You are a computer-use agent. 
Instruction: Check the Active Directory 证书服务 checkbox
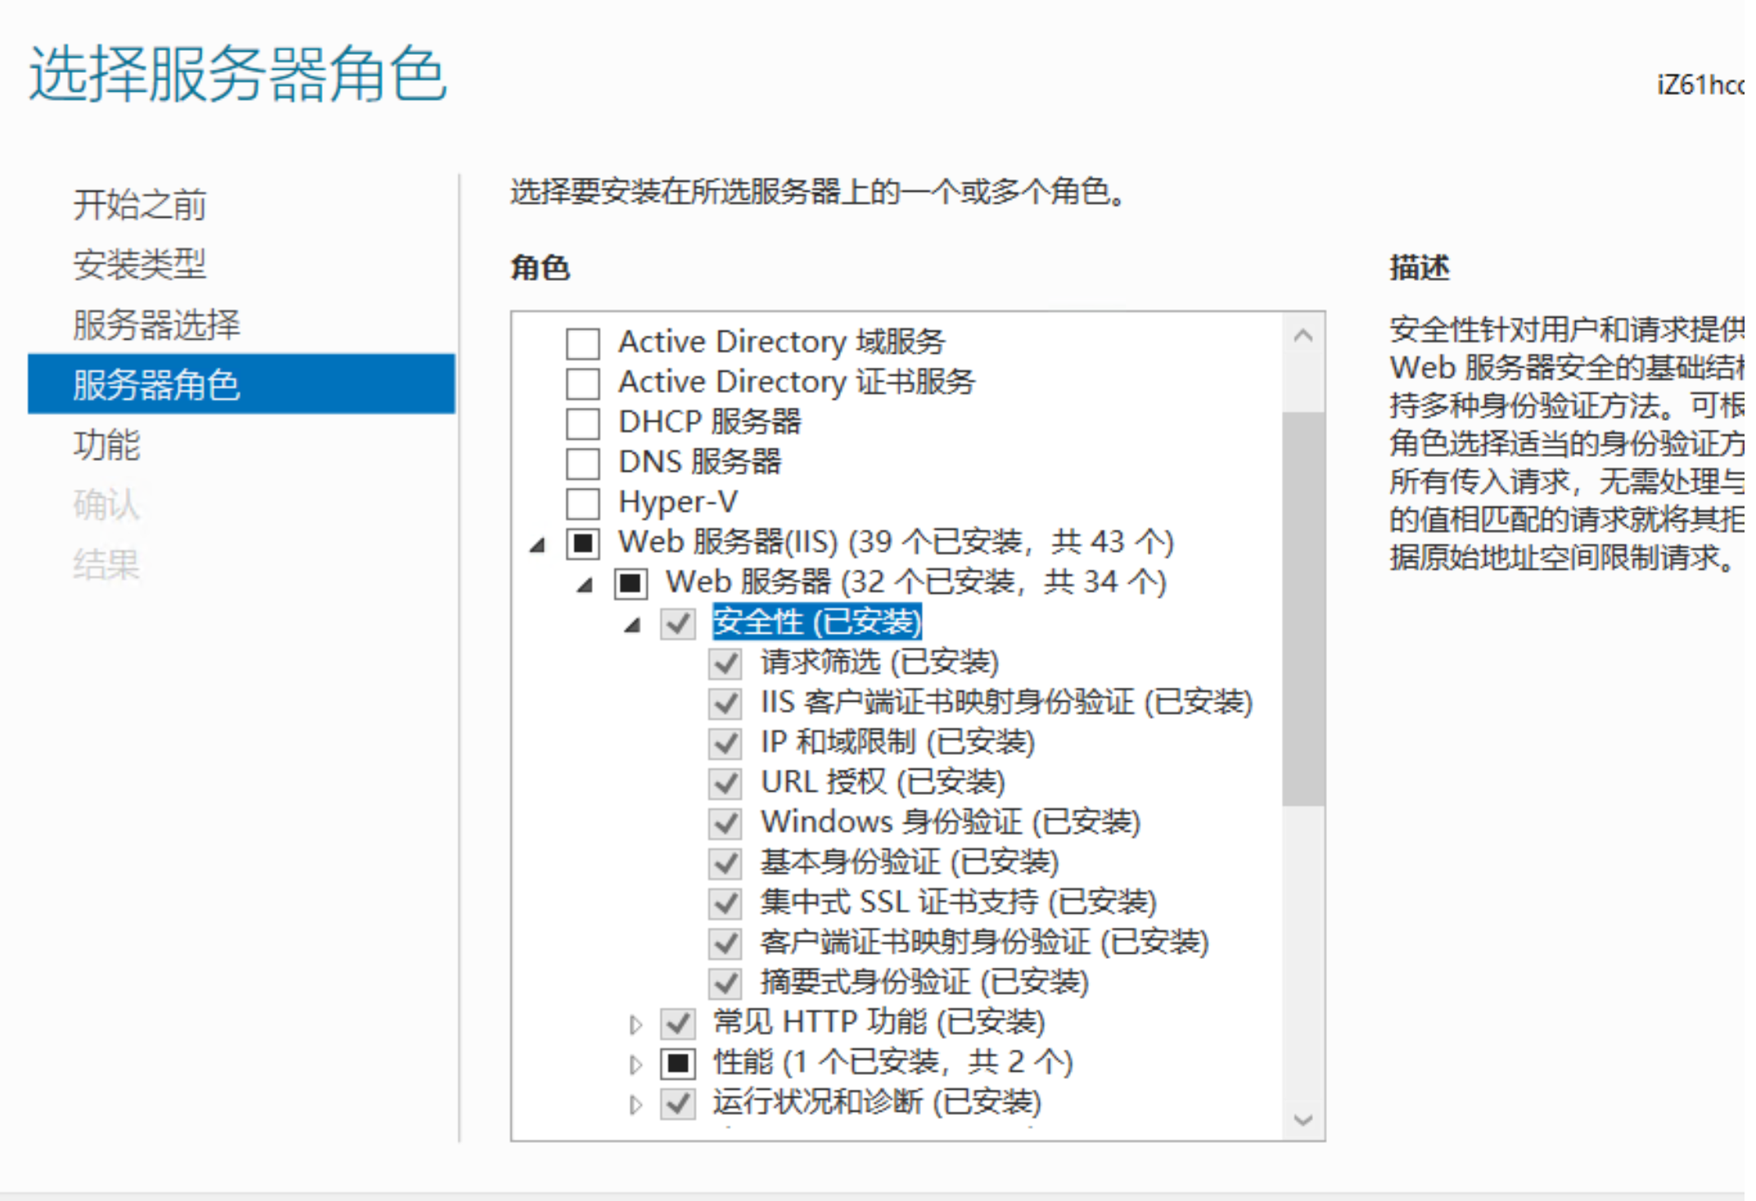(x=583, y=383)
